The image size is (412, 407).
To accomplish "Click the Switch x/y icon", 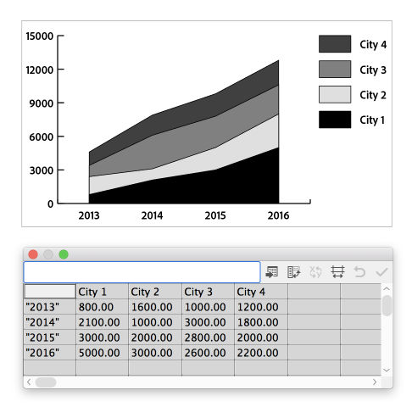I will 315,272.
